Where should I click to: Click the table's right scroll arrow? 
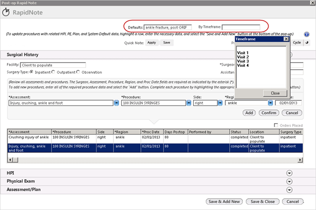pos(300,160)
